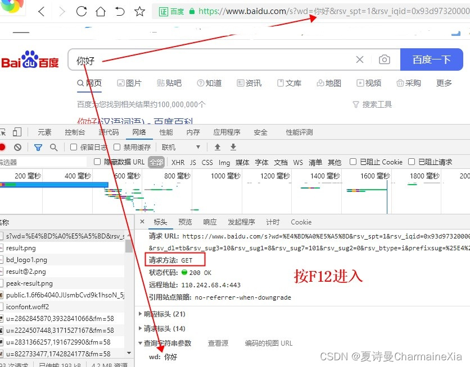The image size is (470, 367).
Task: Click the 百度一下 search button
Action: tap(432, 59)
